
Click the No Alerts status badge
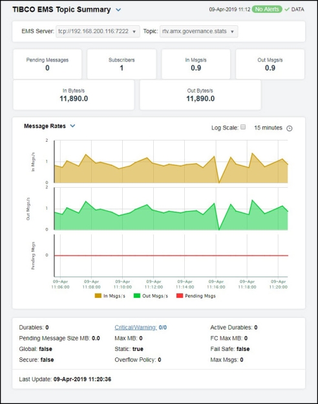[267, 9]
